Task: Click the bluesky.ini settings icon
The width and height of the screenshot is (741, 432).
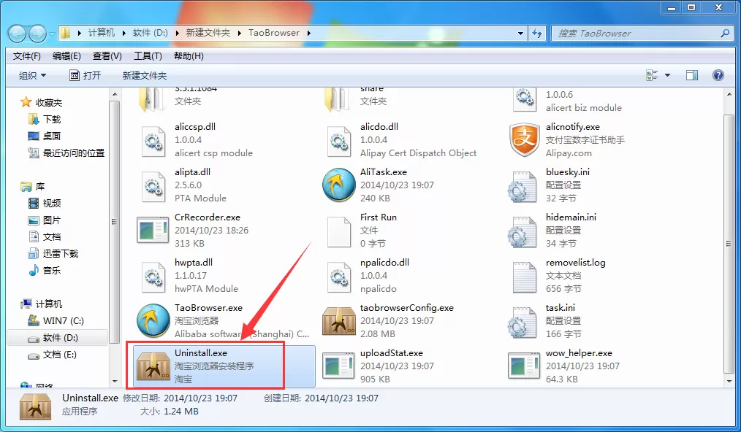Action: coord(522,186)
